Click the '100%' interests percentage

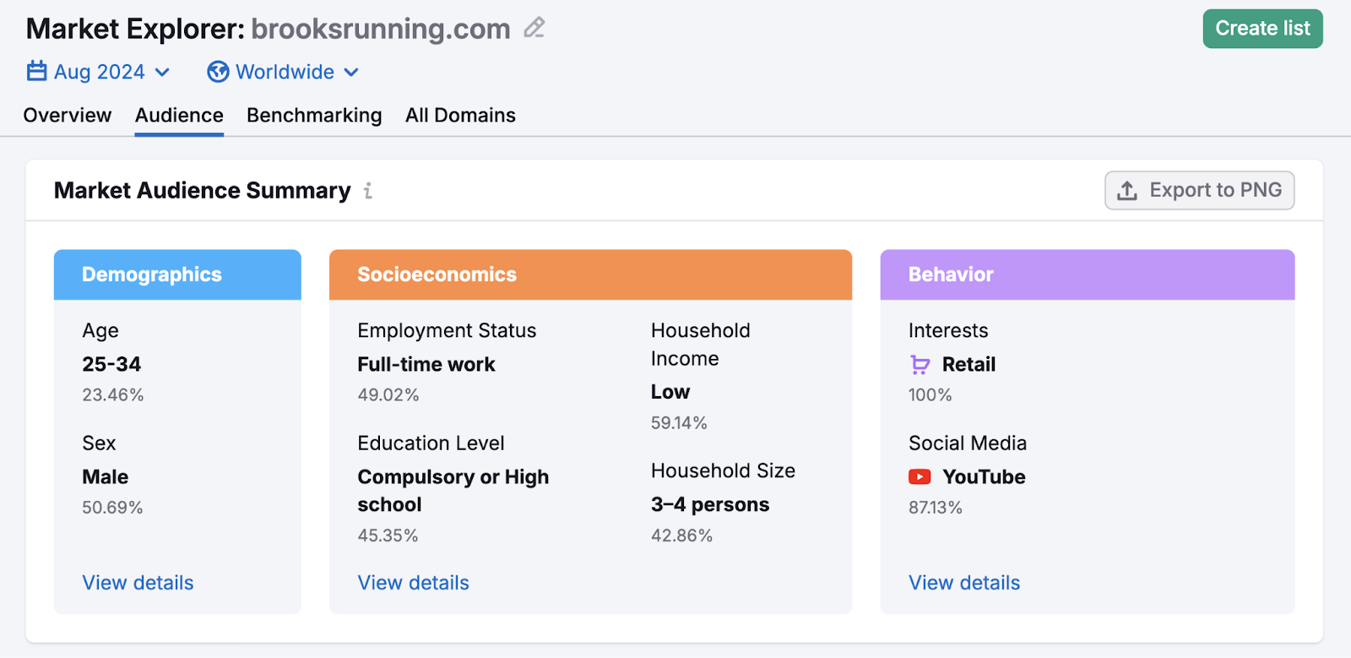click(931, 395)
